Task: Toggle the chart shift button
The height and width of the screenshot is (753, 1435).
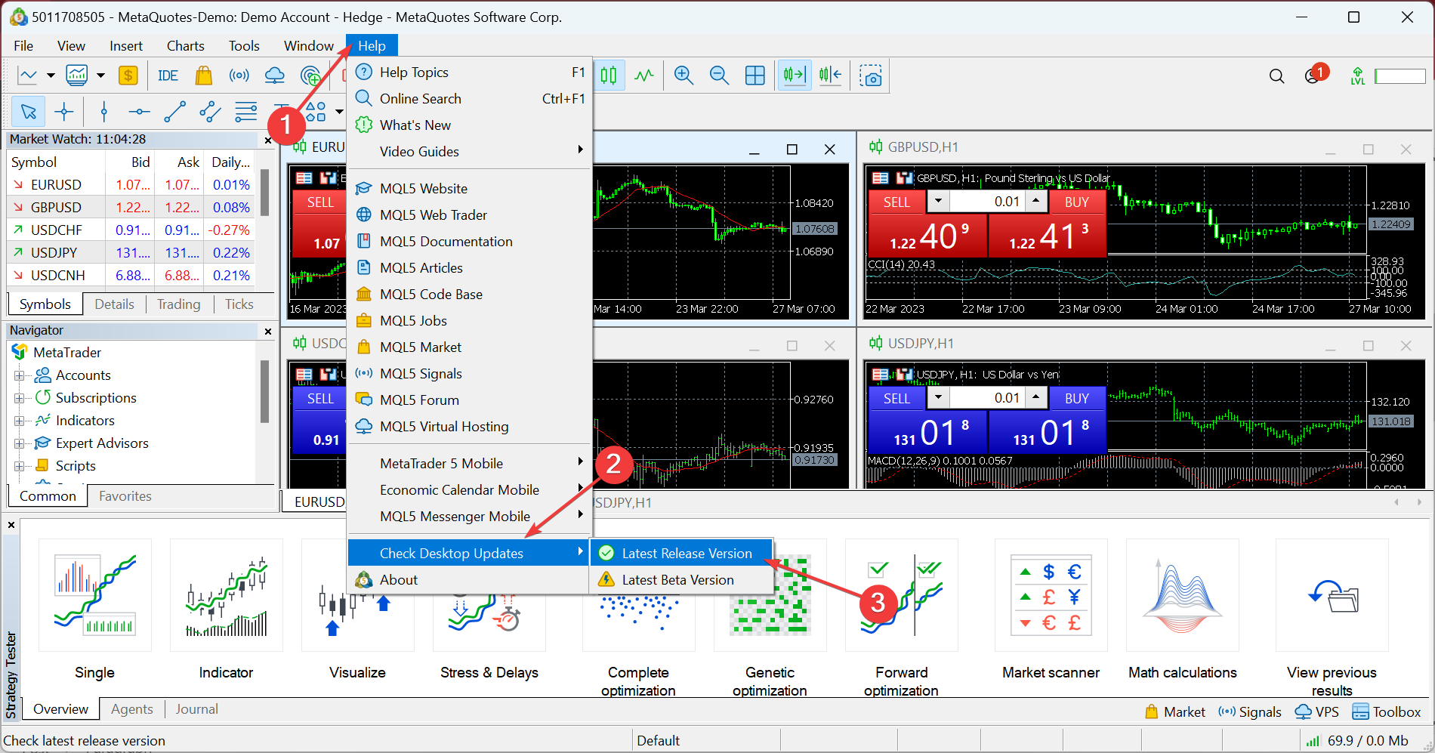Action: tap(830, 76)
